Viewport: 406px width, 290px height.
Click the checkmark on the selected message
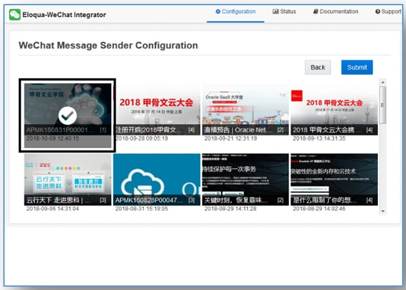68,115
